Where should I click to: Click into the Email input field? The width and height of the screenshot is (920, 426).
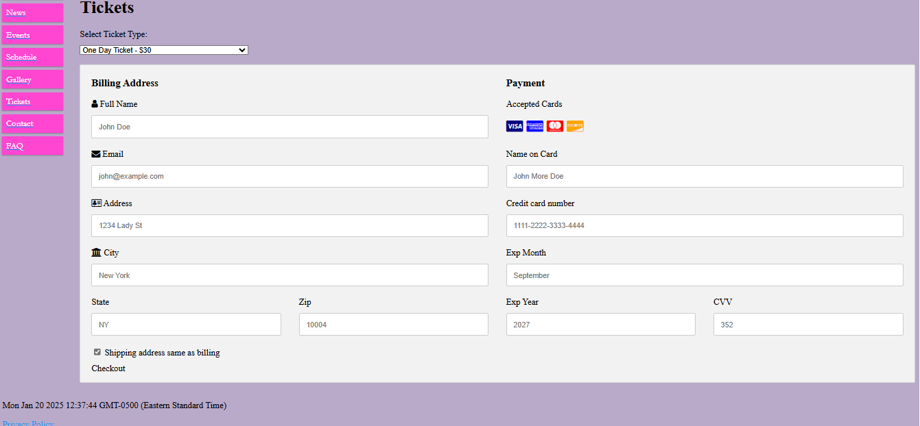coord(290,176)
